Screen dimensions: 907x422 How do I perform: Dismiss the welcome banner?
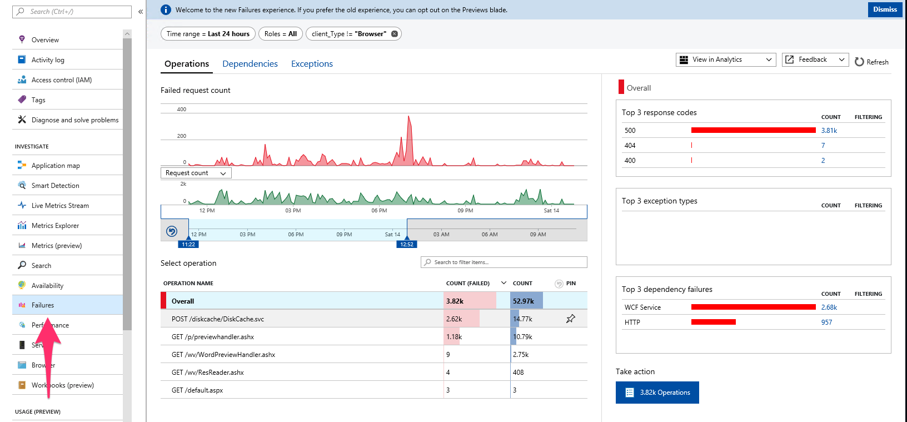click(885, 9)
